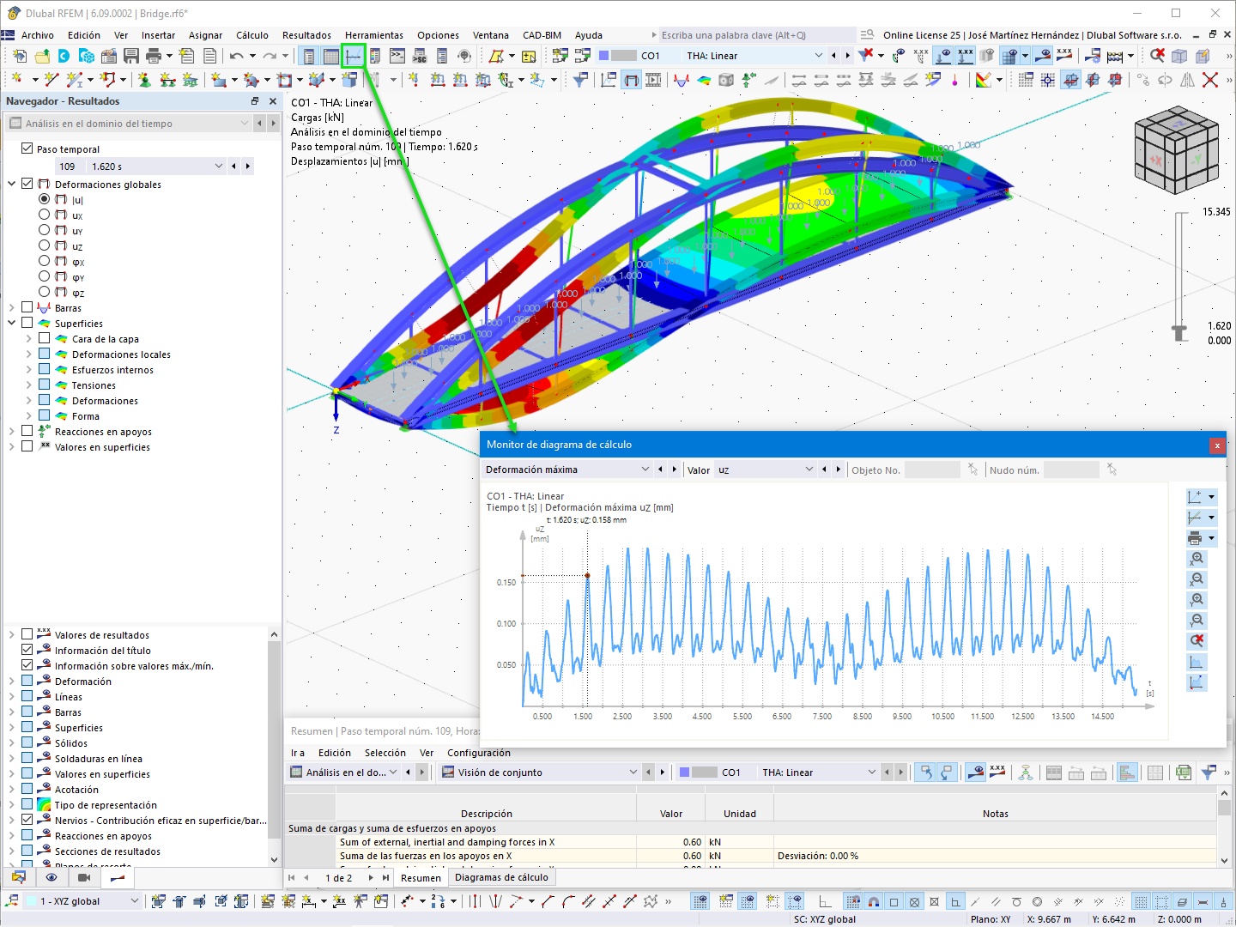Switch to the Resumen tab
1236x927 pixels.
pyautogui.click(x=421, y=877)
